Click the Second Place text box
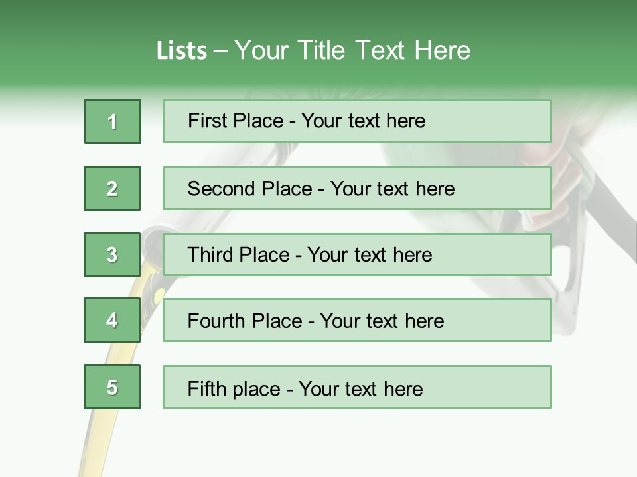 point(357,188)
